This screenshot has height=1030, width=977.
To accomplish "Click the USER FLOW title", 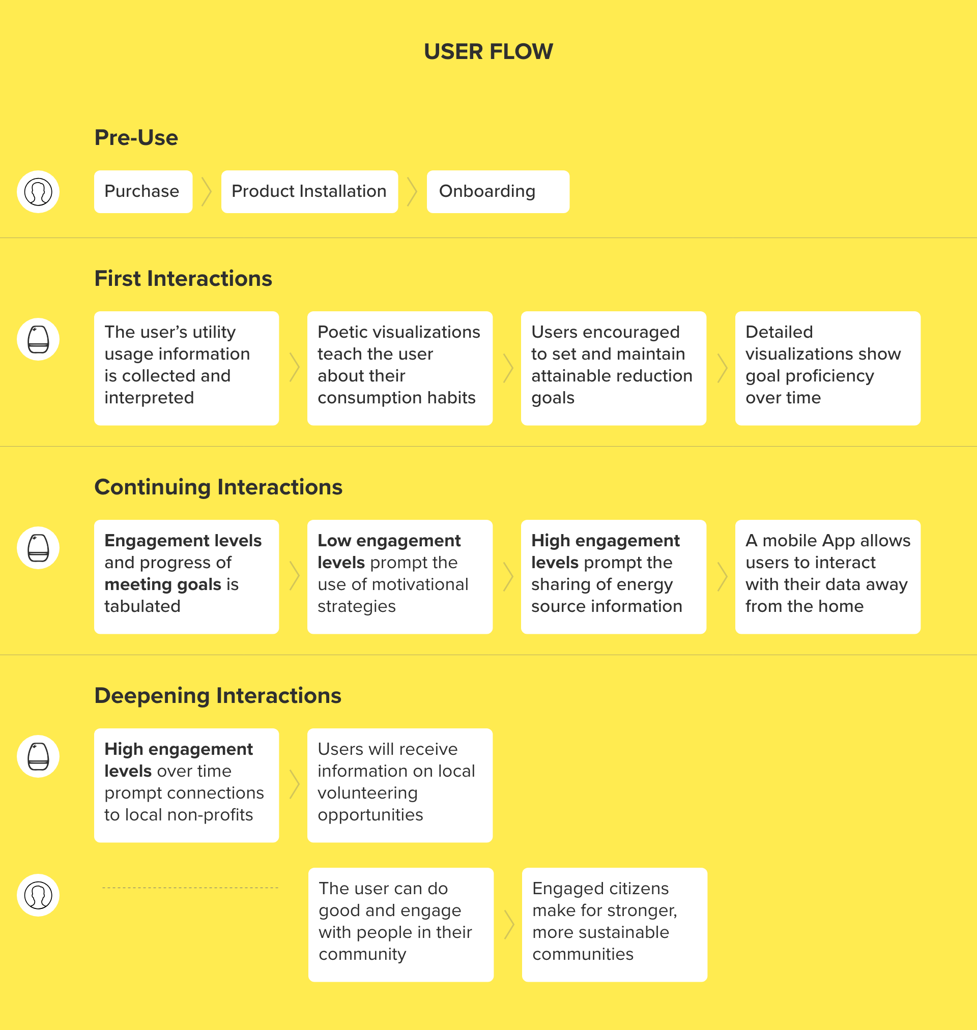I will click(x=489, y=51).
